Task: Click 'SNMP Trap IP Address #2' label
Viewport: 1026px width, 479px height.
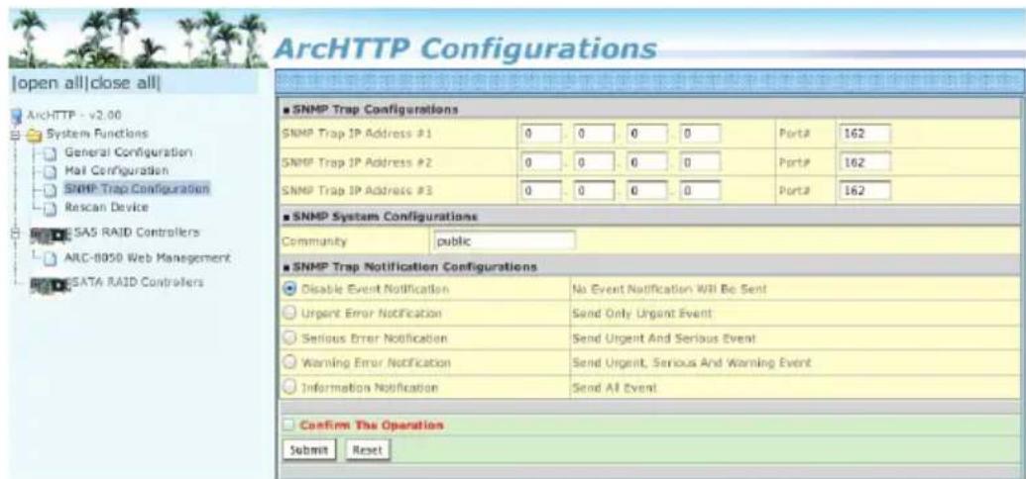Action: (x=355, y=162)
